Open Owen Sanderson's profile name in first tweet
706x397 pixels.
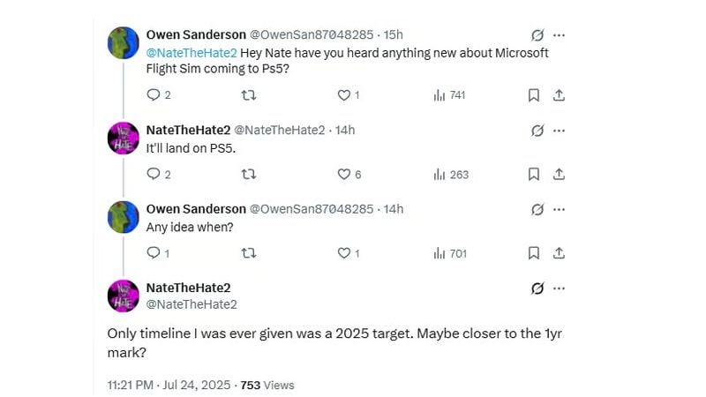(196, 34)
